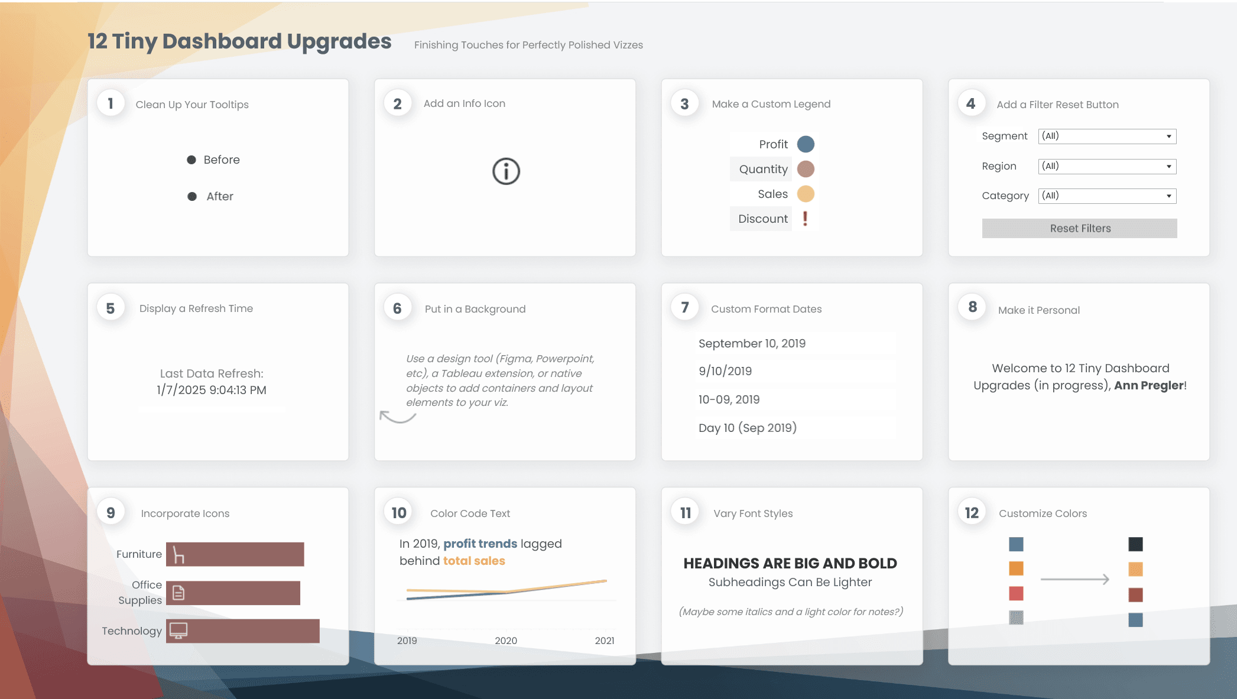This screenshot has height=699, width=1237.
Task: Click the profit trends colored text
Action: (480, 544)
